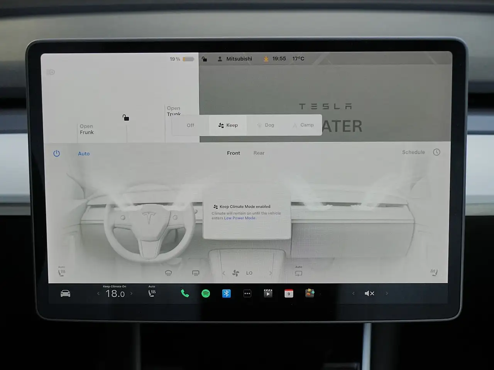Decrease the volume with left arrow
This screenshot has height=370, width=494.
tap(353, 294)
